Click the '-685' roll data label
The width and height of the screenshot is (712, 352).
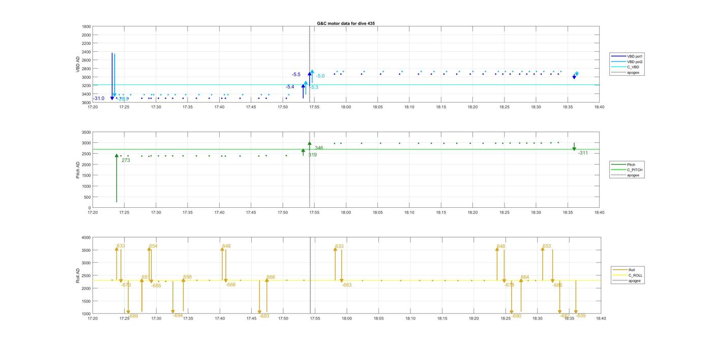(x=156, y=286)
